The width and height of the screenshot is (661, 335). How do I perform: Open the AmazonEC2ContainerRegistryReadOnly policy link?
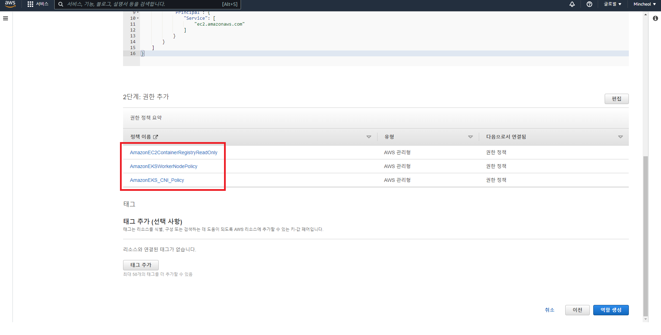coord(174,152)
